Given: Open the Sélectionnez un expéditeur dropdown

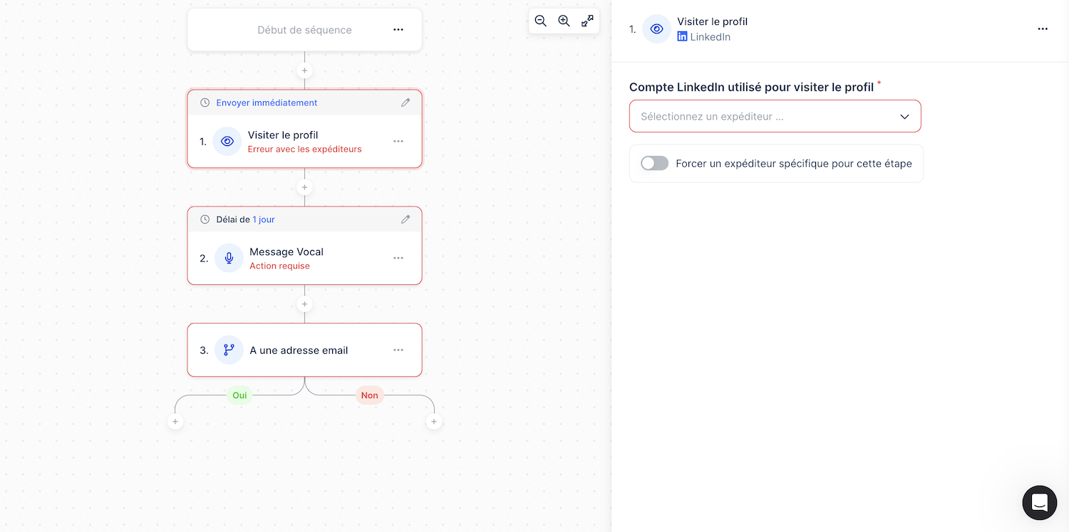Looking at the screenshot, I should [x=775, y=116].
